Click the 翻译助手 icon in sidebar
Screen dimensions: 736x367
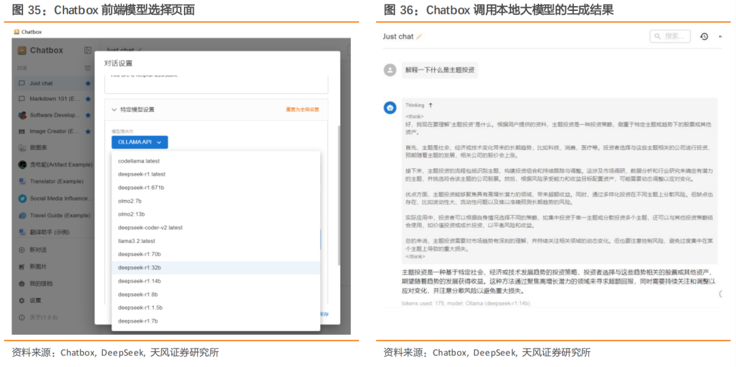click(22, 232)
